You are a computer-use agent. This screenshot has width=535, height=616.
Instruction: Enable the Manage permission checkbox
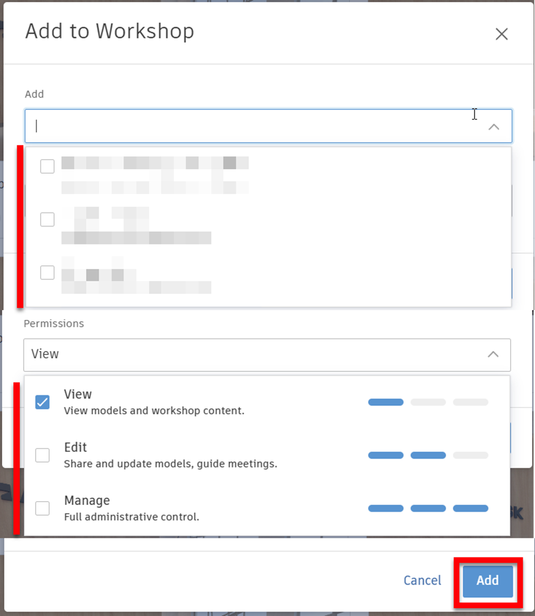click(x=42, y=508)
